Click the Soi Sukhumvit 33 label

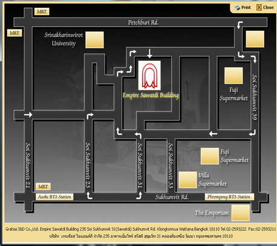click(x=171, y=165)
